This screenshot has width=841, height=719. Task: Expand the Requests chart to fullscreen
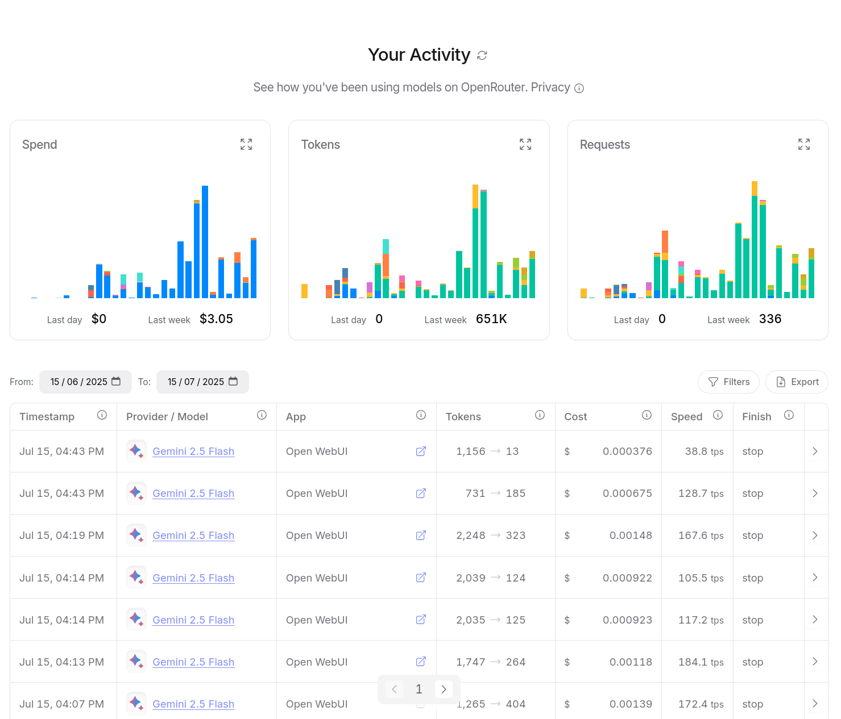[x=804, y=144]
